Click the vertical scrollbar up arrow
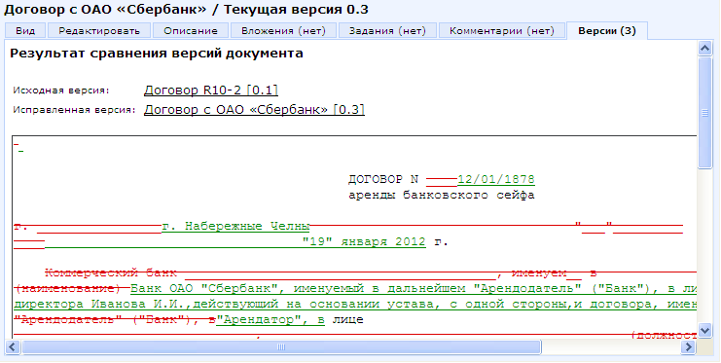Viewport: 721px width, 363px height. point(704,48)
